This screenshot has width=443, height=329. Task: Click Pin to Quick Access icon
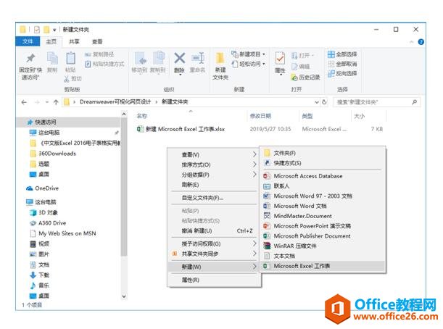pyautogui.click(x=30, y=58)
